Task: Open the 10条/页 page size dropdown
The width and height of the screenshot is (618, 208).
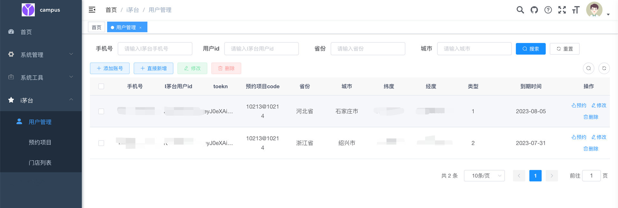Action: pos(484,176)
